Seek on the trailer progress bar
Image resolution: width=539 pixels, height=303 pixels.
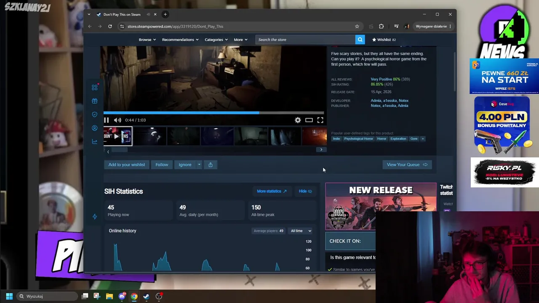tap(215, 113)
